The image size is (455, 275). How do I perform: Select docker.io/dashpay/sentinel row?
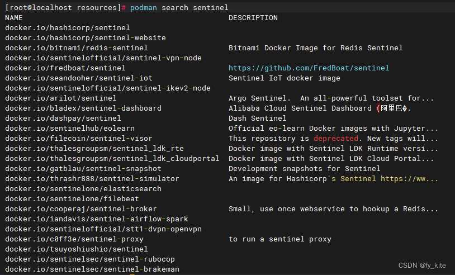coord(63,118)
